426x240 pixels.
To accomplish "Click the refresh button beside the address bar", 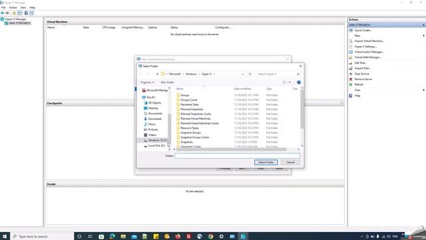I will pos(250,74).
